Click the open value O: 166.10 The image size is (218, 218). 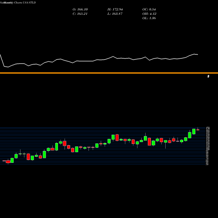click(80, 10)
